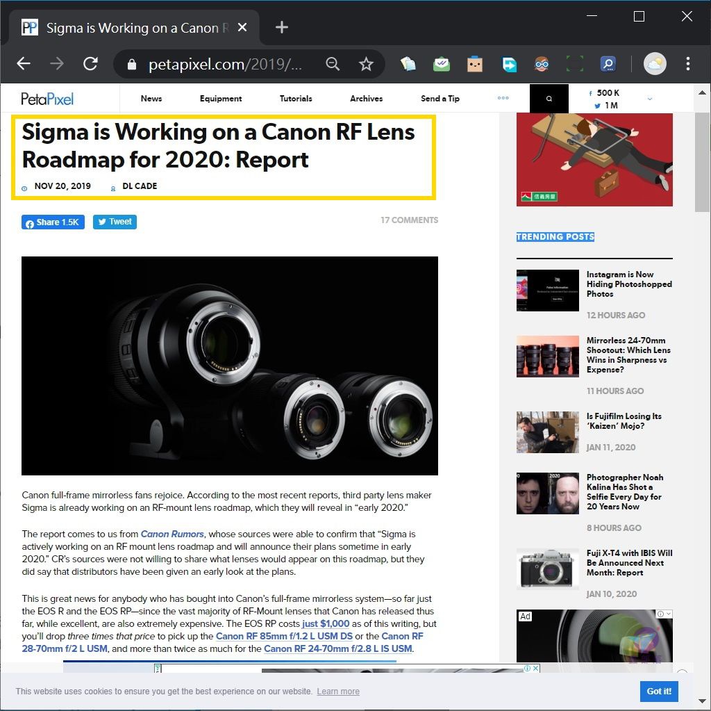
Task: Open the Tutorials menu item
Action: click(x=296, y=99)
